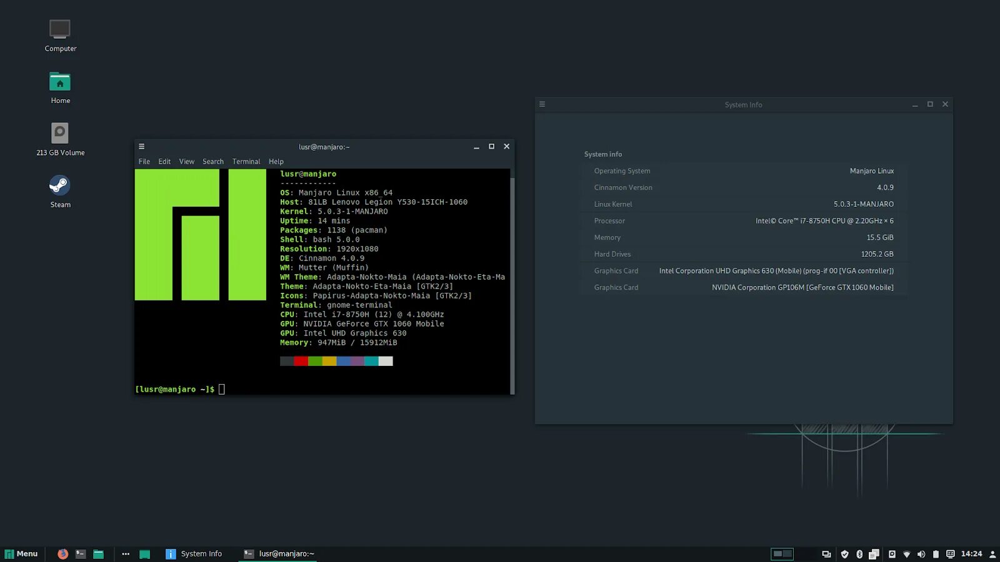Click the window list icon in the tray
The image size is (1000, 562).
826,554
